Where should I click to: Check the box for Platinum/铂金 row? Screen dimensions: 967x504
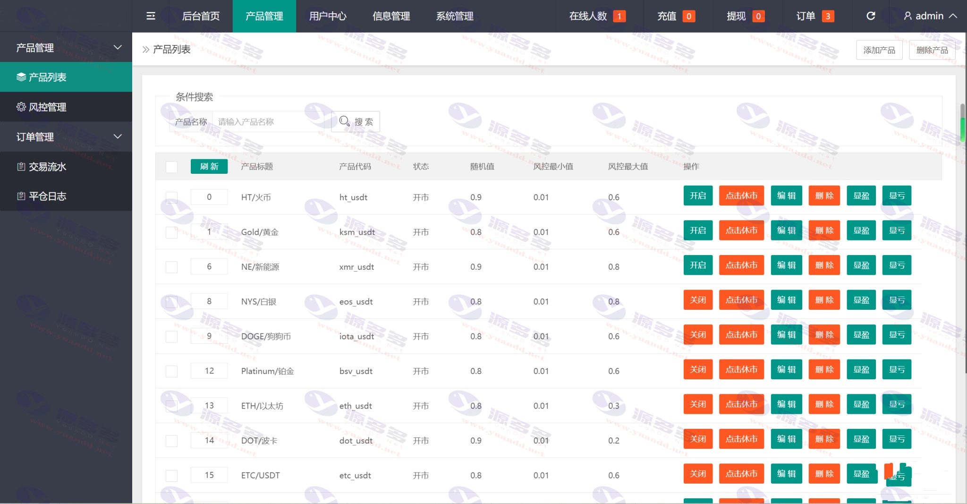point(171,371)
